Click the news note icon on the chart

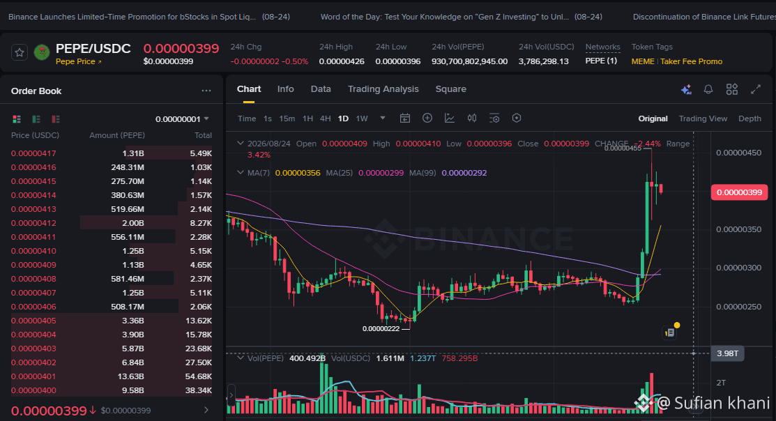click(x=669, y=332)
